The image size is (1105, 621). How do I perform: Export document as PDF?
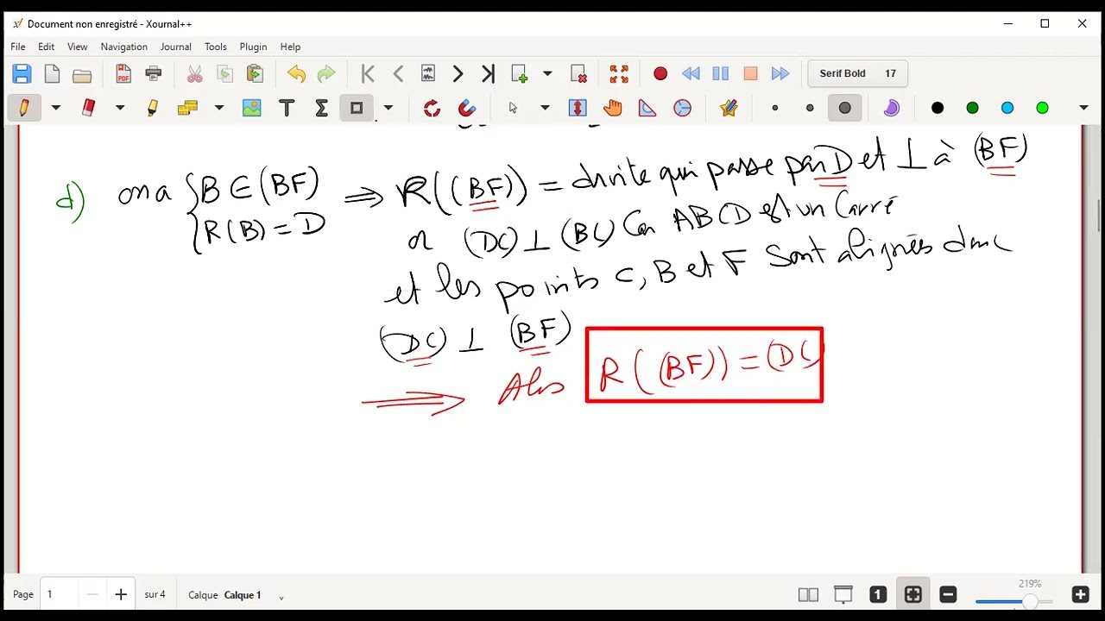click(x=123, y=74)
